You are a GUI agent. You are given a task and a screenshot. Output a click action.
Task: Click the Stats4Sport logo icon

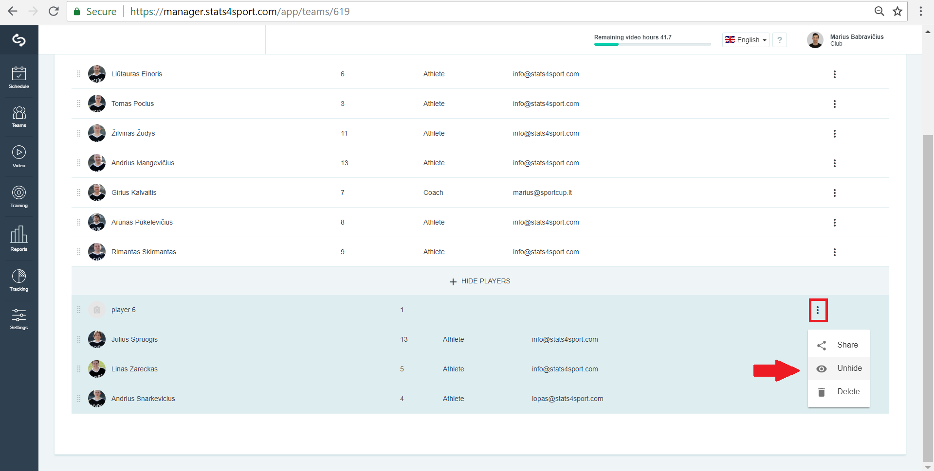tap(19, 40)
